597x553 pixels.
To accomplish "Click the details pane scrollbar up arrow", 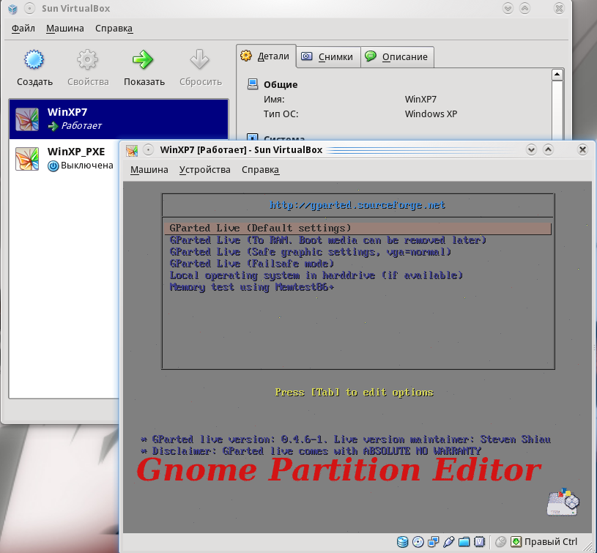I will click(557, 75).
